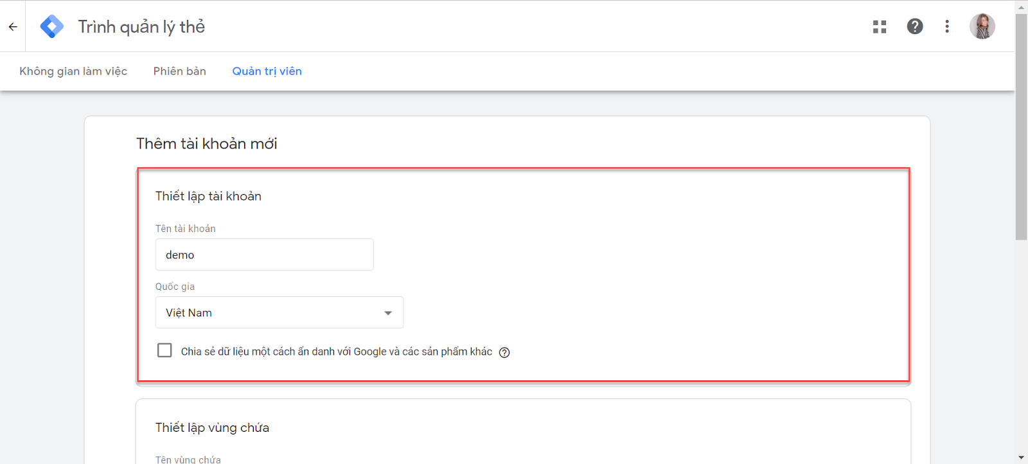Open the three-dot more options menu
This screenshot has width=1028, height=464.
[x=947, y=26]
